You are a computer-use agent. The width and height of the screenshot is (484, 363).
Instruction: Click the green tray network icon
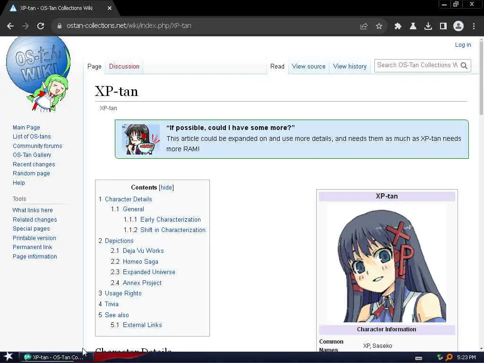(x=440, y=357)
